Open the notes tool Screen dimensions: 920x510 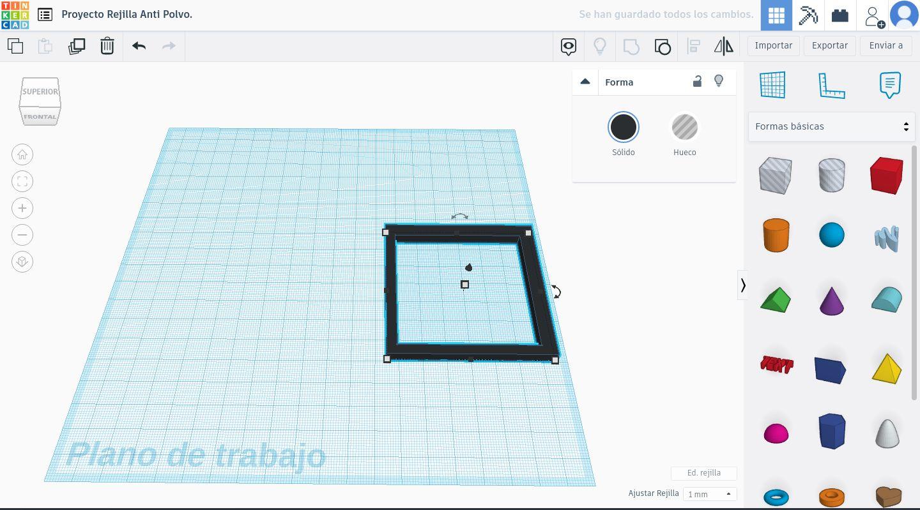click(889, 85)
